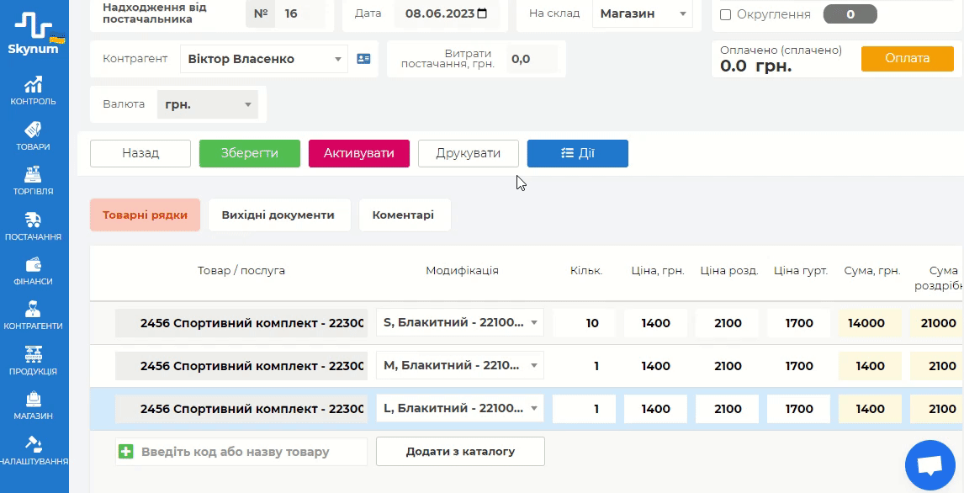Click the Кільк. column header

[586, 270]
